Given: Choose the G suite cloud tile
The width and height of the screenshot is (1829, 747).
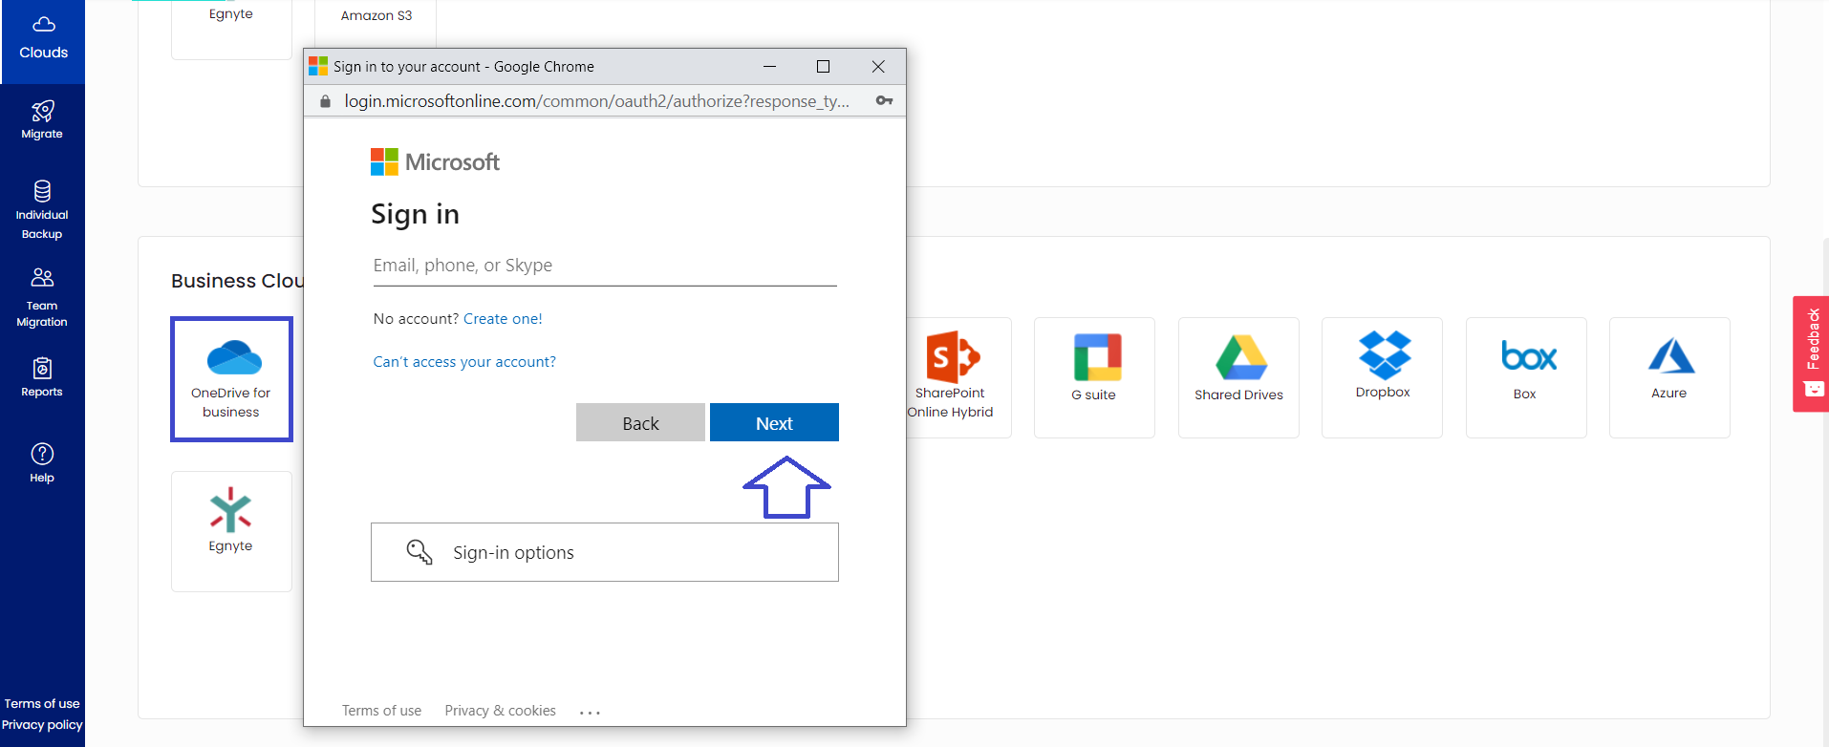Looking at the screenshot, I should point(1094,377).
